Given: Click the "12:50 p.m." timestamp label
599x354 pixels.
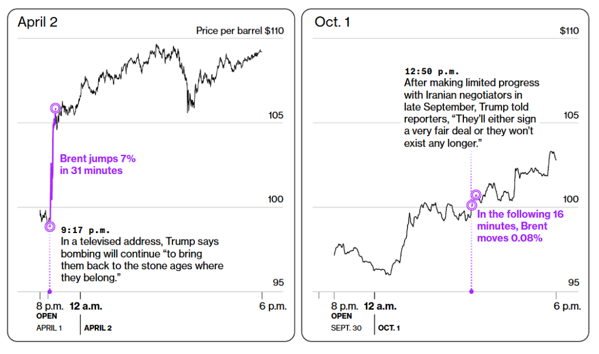Looking at the screenshot, I should tap(432, 71).
